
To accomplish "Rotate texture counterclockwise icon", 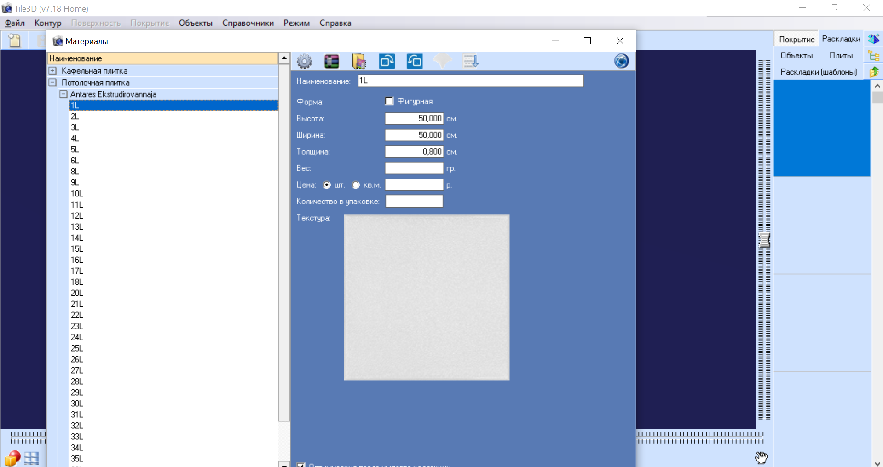I will [x=415, y=61].
